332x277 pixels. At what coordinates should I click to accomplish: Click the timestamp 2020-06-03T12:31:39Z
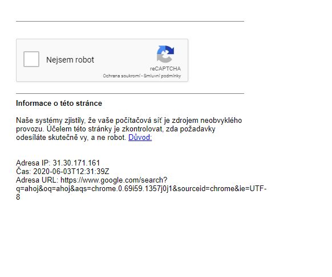71,171
